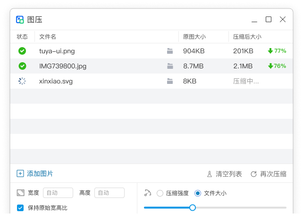This screenshot has height=222, width=303.
Task: Sort by 压缩后大小 column header
Action: click(247, 36)
